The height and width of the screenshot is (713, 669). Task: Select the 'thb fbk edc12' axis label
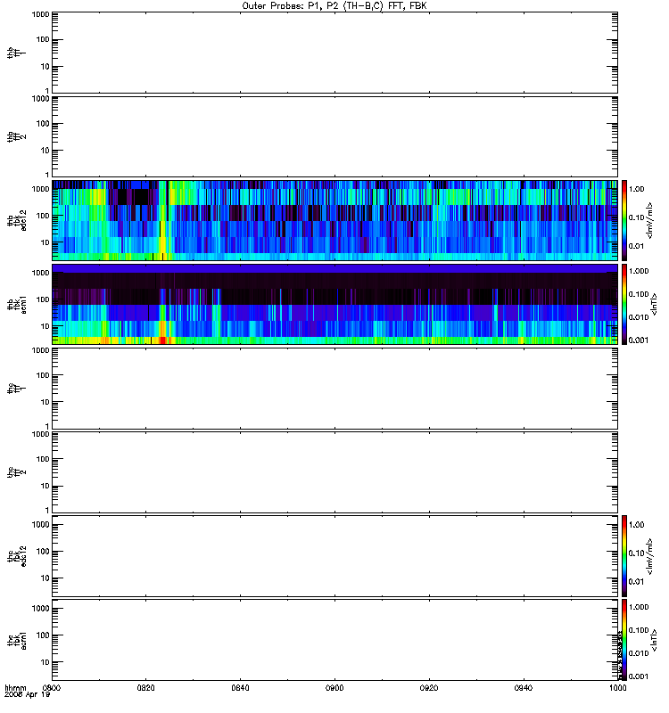point(17,220)
